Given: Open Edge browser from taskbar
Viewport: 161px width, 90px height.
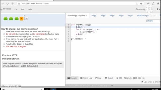Looking at the screenshot, I should (x=53, y=89).
